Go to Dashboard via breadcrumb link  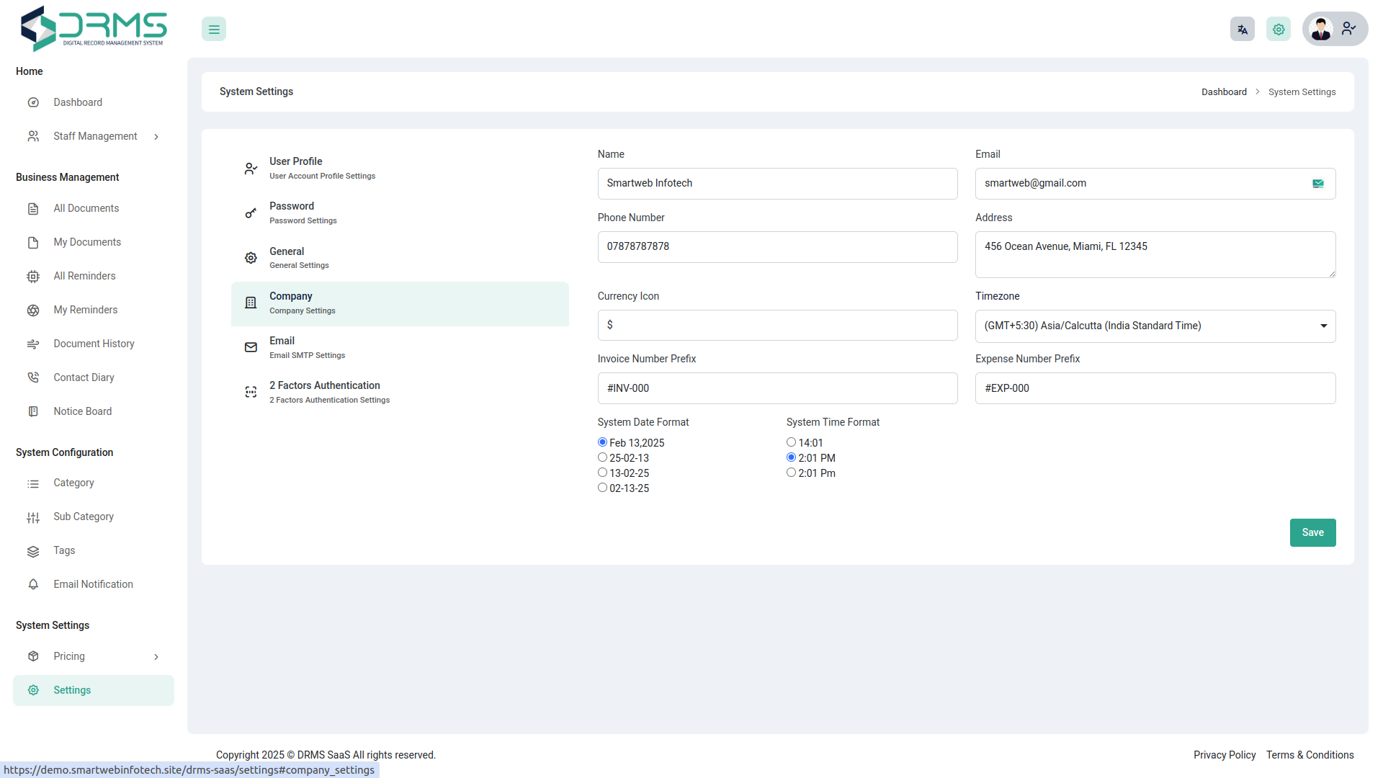(1223, 92)
